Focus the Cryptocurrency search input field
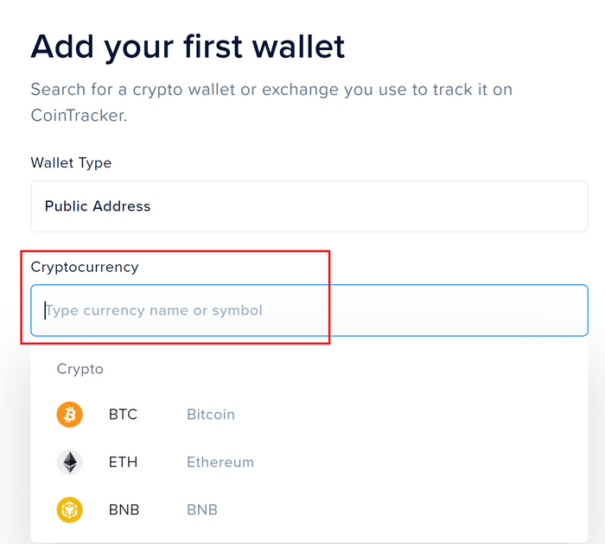The image size is (605, 544). click(309, 310)
